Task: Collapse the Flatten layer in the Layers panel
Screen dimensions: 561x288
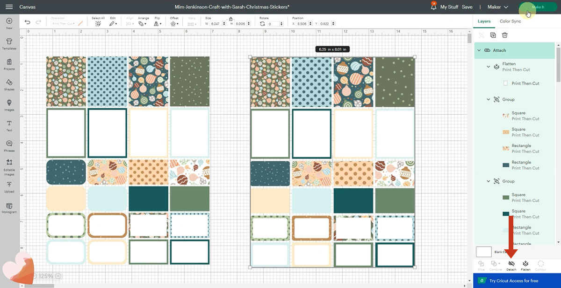Action: click(489, 67)
